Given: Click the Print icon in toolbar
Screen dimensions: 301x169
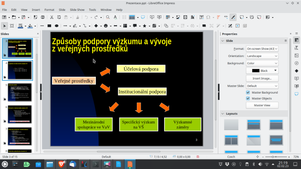Looking at the screenshot, I should [x=42, y=17].
